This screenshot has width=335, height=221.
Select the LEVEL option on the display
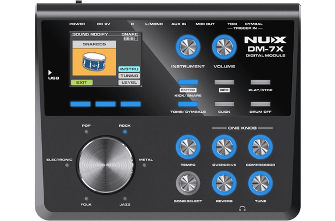tap(129, 82)
